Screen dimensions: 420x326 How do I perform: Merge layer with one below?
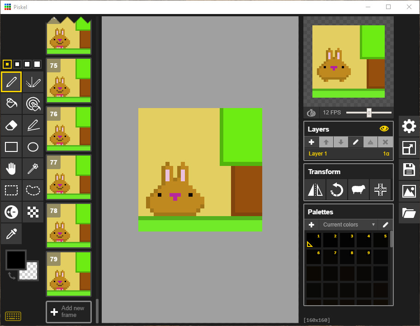pos(370,142)
